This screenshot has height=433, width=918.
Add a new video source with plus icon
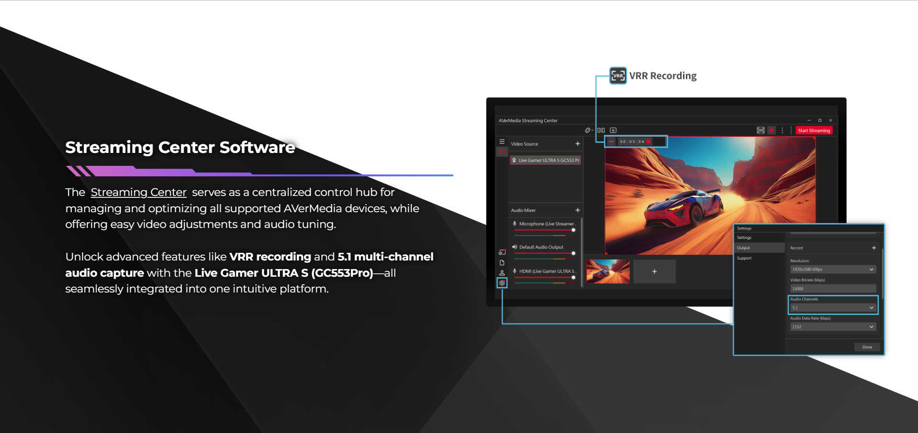(x=577, y=144)
